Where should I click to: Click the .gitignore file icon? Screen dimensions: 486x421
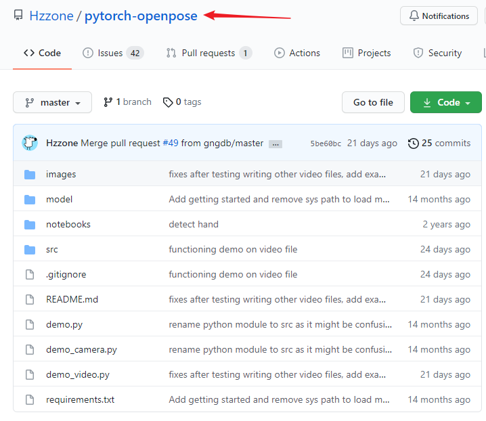pos(30,274)
